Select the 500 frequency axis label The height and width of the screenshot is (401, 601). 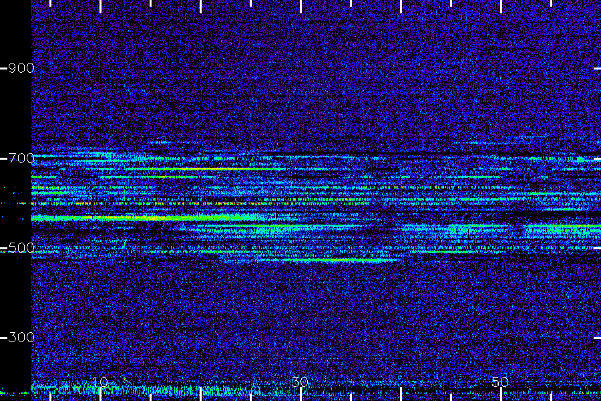(x=21, y=248)
